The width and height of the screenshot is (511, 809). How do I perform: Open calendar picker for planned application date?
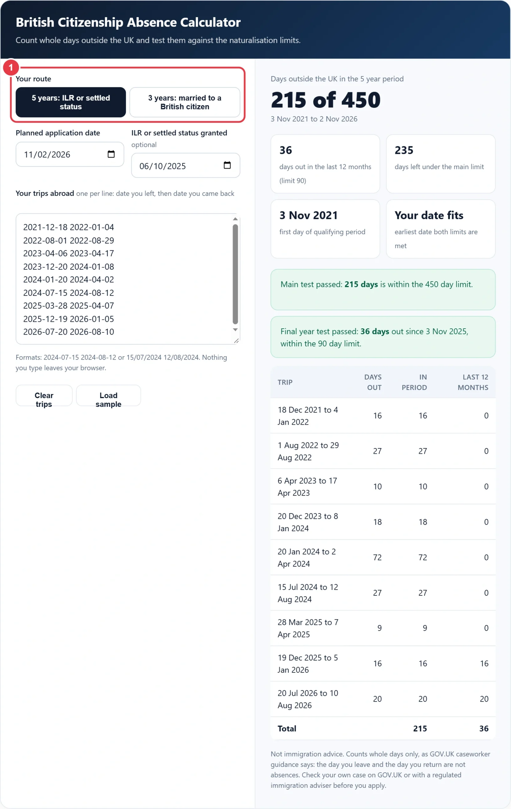pyautogui.click(x=111, y=154)
